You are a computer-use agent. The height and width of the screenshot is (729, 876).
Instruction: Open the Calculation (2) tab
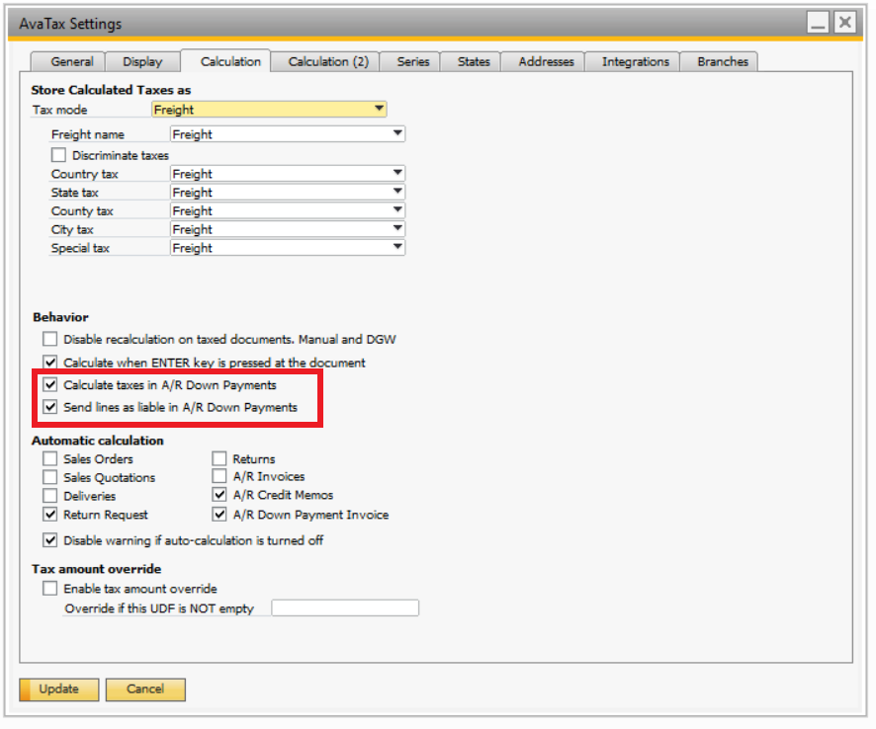(x=325, y=62)
